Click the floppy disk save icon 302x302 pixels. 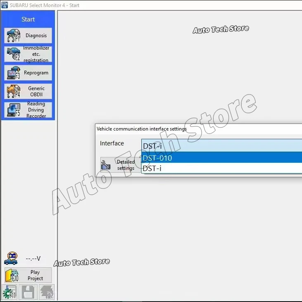(29, 292)
